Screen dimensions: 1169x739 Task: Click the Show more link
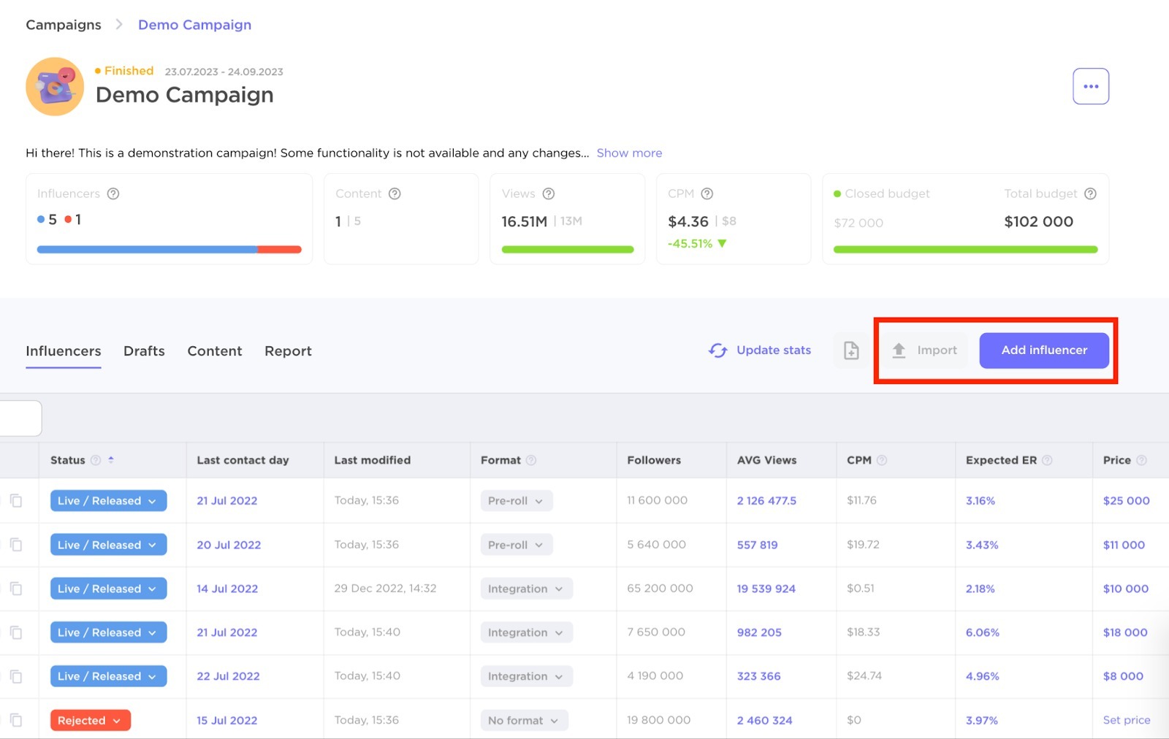(628, 153)
